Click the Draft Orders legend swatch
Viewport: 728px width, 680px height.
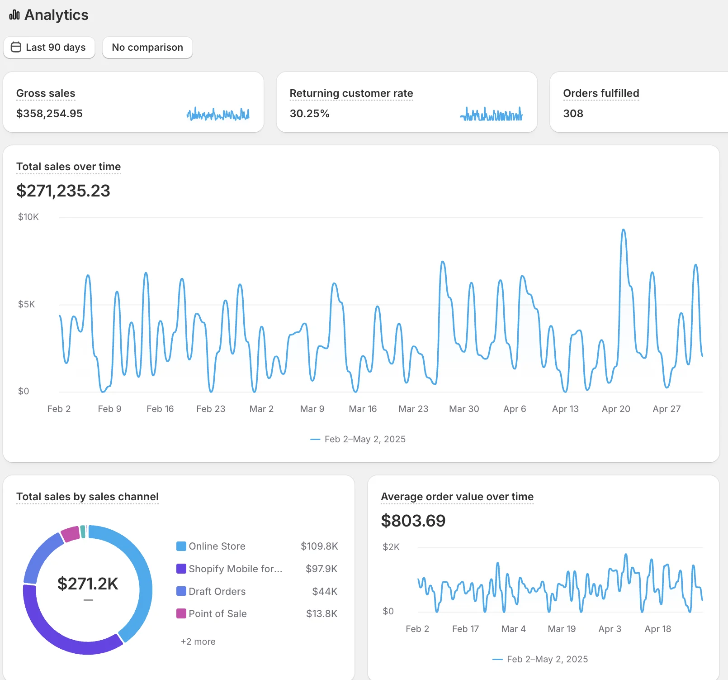(181, 591)
